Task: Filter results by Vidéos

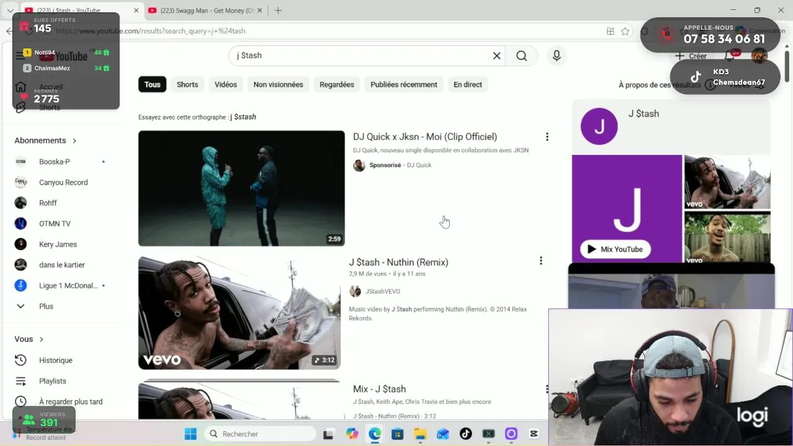Action: 226,85
